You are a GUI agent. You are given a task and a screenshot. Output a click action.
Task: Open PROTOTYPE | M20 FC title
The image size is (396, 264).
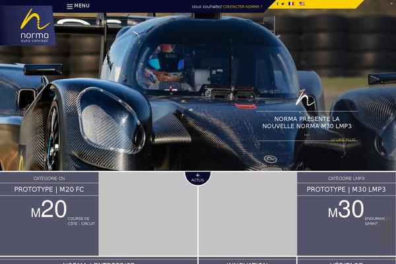coord(49,189)
